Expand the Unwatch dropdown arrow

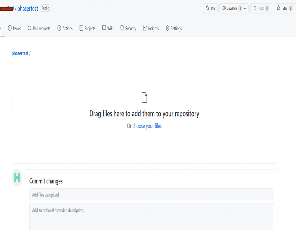coord(245,8)
